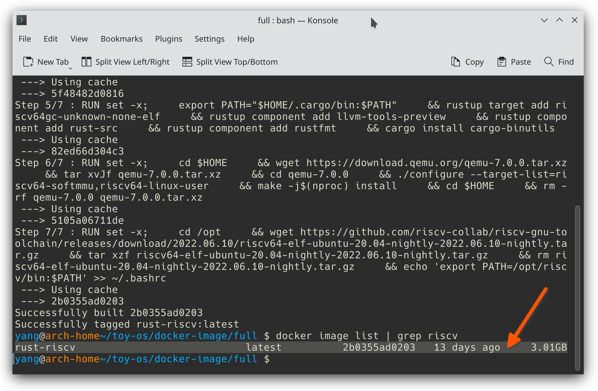Image resolution: width=598 pixels, height=391 pixels.
Task: Click the Split View Top/Bottom icon
Action: 186,62
